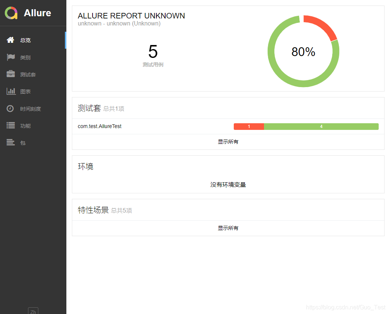The image size is (389, 314).
Task: Click the briefcase icon for 测试套
Action: coord(11,74)
